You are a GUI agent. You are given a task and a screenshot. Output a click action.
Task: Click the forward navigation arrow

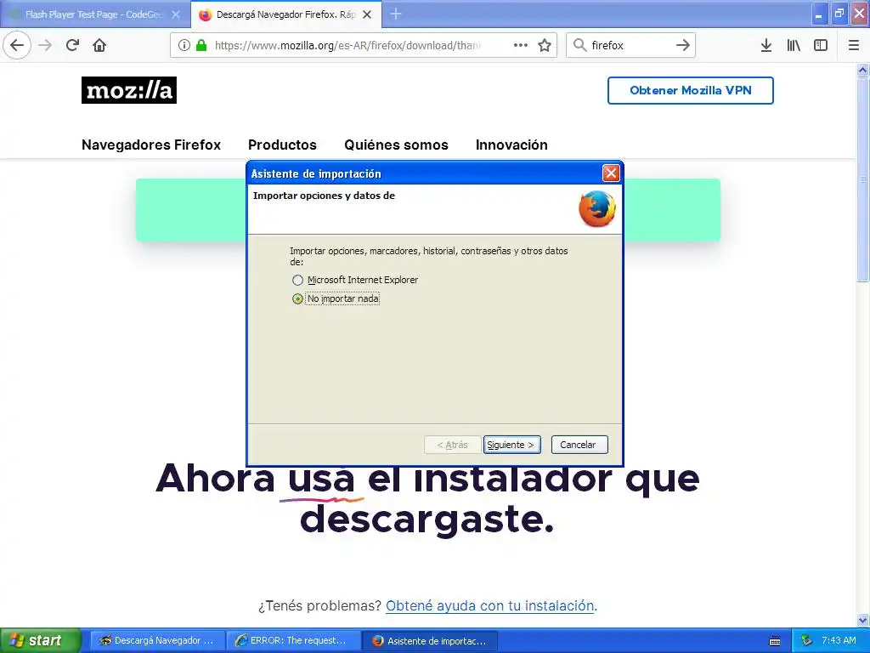tap(46, 45)
